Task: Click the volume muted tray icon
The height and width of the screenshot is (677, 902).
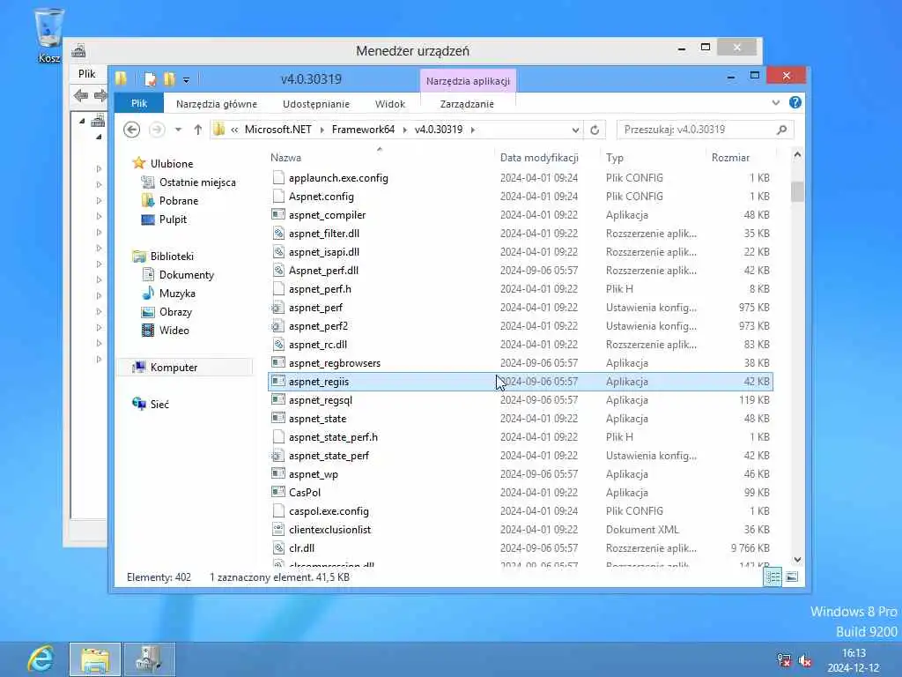Action: click(x=805, y=660)
